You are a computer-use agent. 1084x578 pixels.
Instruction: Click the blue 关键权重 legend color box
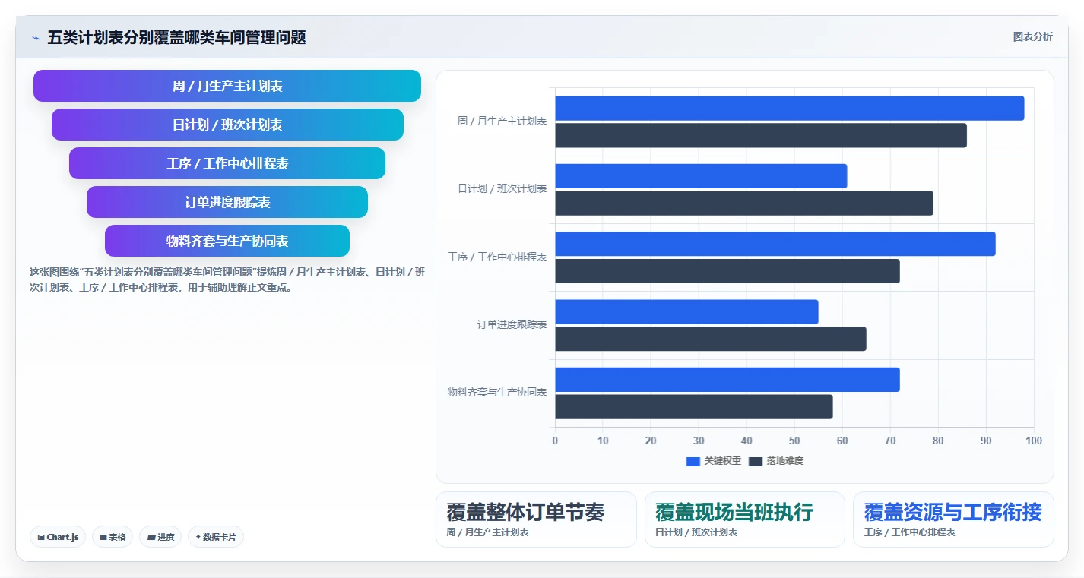pos(693,461)
